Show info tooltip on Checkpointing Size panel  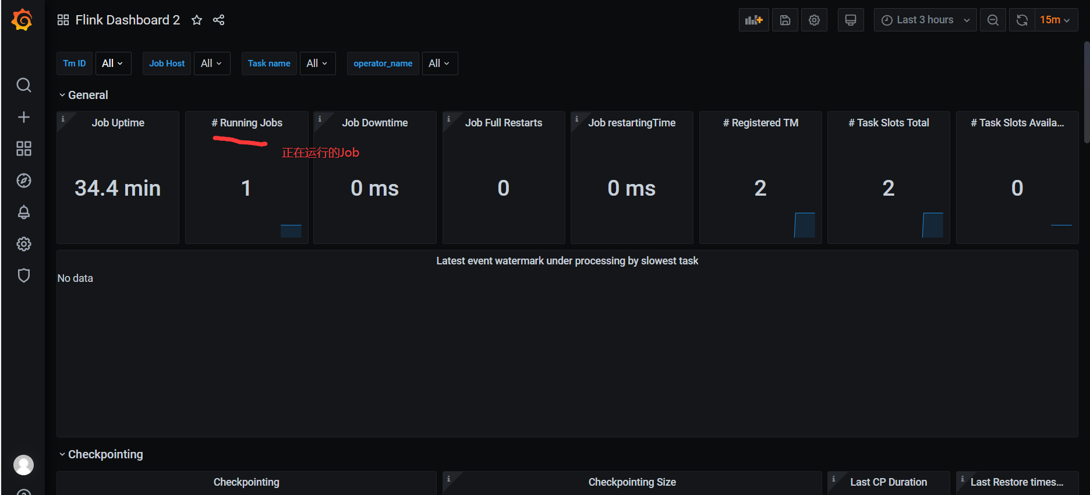point(448,479)
